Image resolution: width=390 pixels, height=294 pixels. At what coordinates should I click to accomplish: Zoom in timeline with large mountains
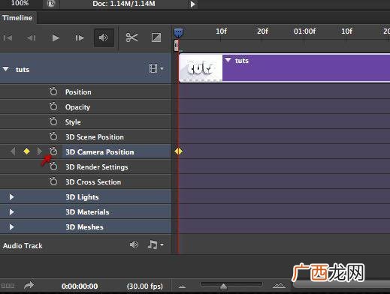pos(279,285)
